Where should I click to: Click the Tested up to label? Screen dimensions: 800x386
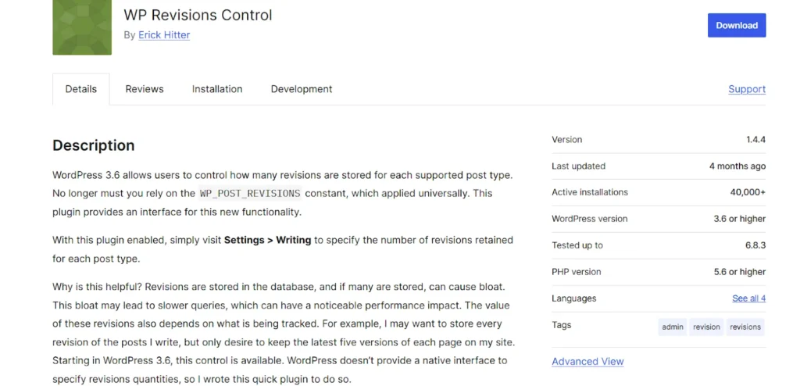(577, 245)
